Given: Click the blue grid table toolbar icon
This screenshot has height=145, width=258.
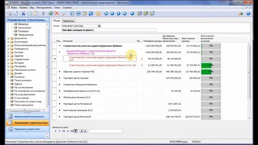Looking at the screenshot, I should pos(91,13).
